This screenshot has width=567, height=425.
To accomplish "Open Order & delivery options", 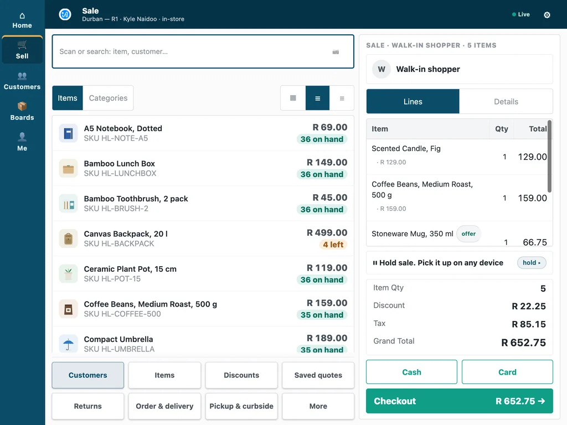I will 164,406.
